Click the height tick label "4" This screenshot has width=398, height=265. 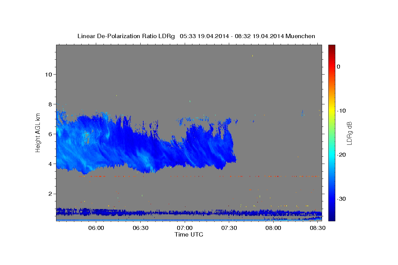tap(50, 164)
